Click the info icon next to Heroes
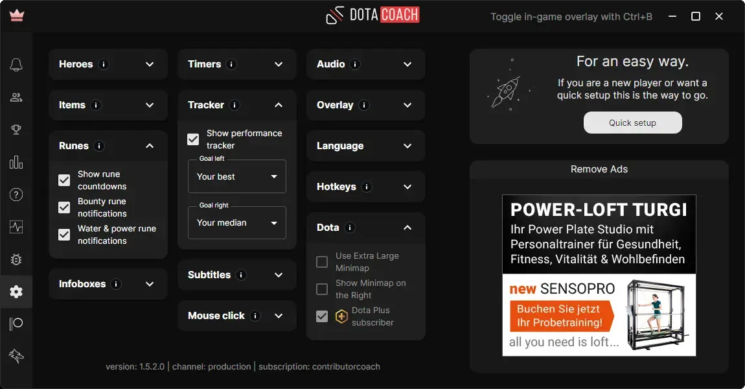The width and height of the screenshot is (745, 389). pyautogui.click(x=104, y=64)
